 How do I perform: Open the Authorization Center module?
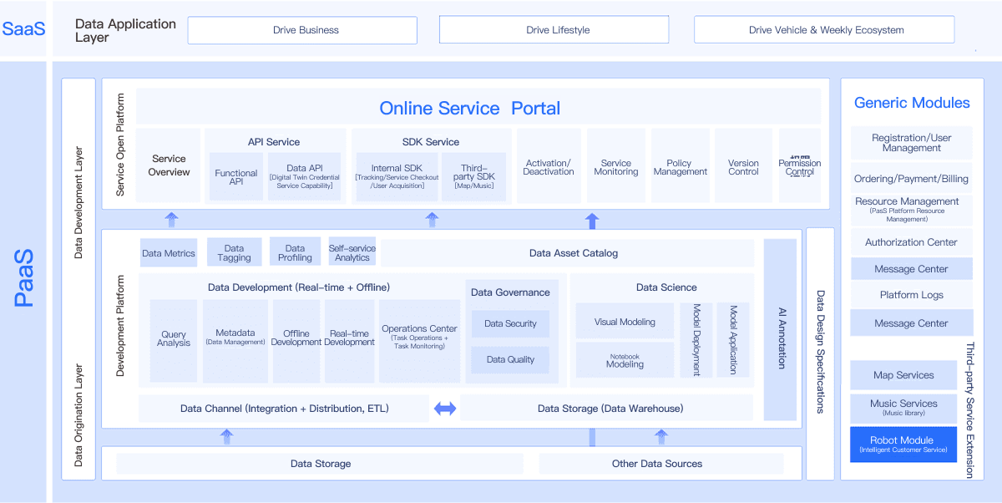[911, 242]
